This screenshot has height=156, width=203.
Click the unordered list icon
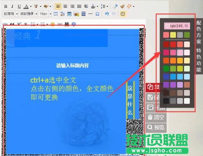pos(43,24)
